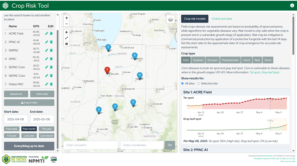This screenshot has width=297, height=166.
Task: Choose the All sites radio option
Action: [183, 83]
